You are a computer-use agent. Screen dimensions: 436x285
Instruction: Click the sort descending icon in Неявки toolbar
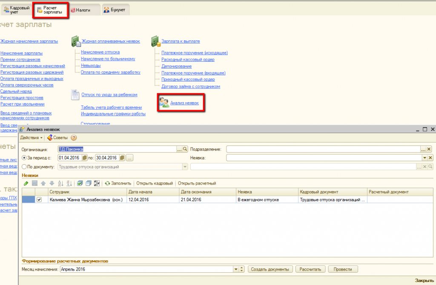tap(69, 183)
